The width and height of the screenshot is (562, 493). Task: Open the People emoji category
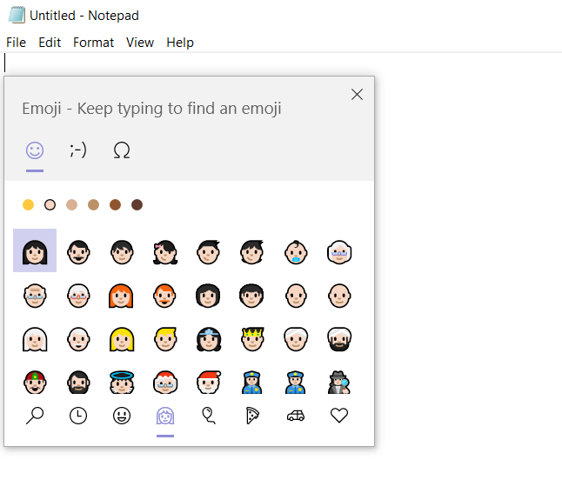click(x=165, y=416)
